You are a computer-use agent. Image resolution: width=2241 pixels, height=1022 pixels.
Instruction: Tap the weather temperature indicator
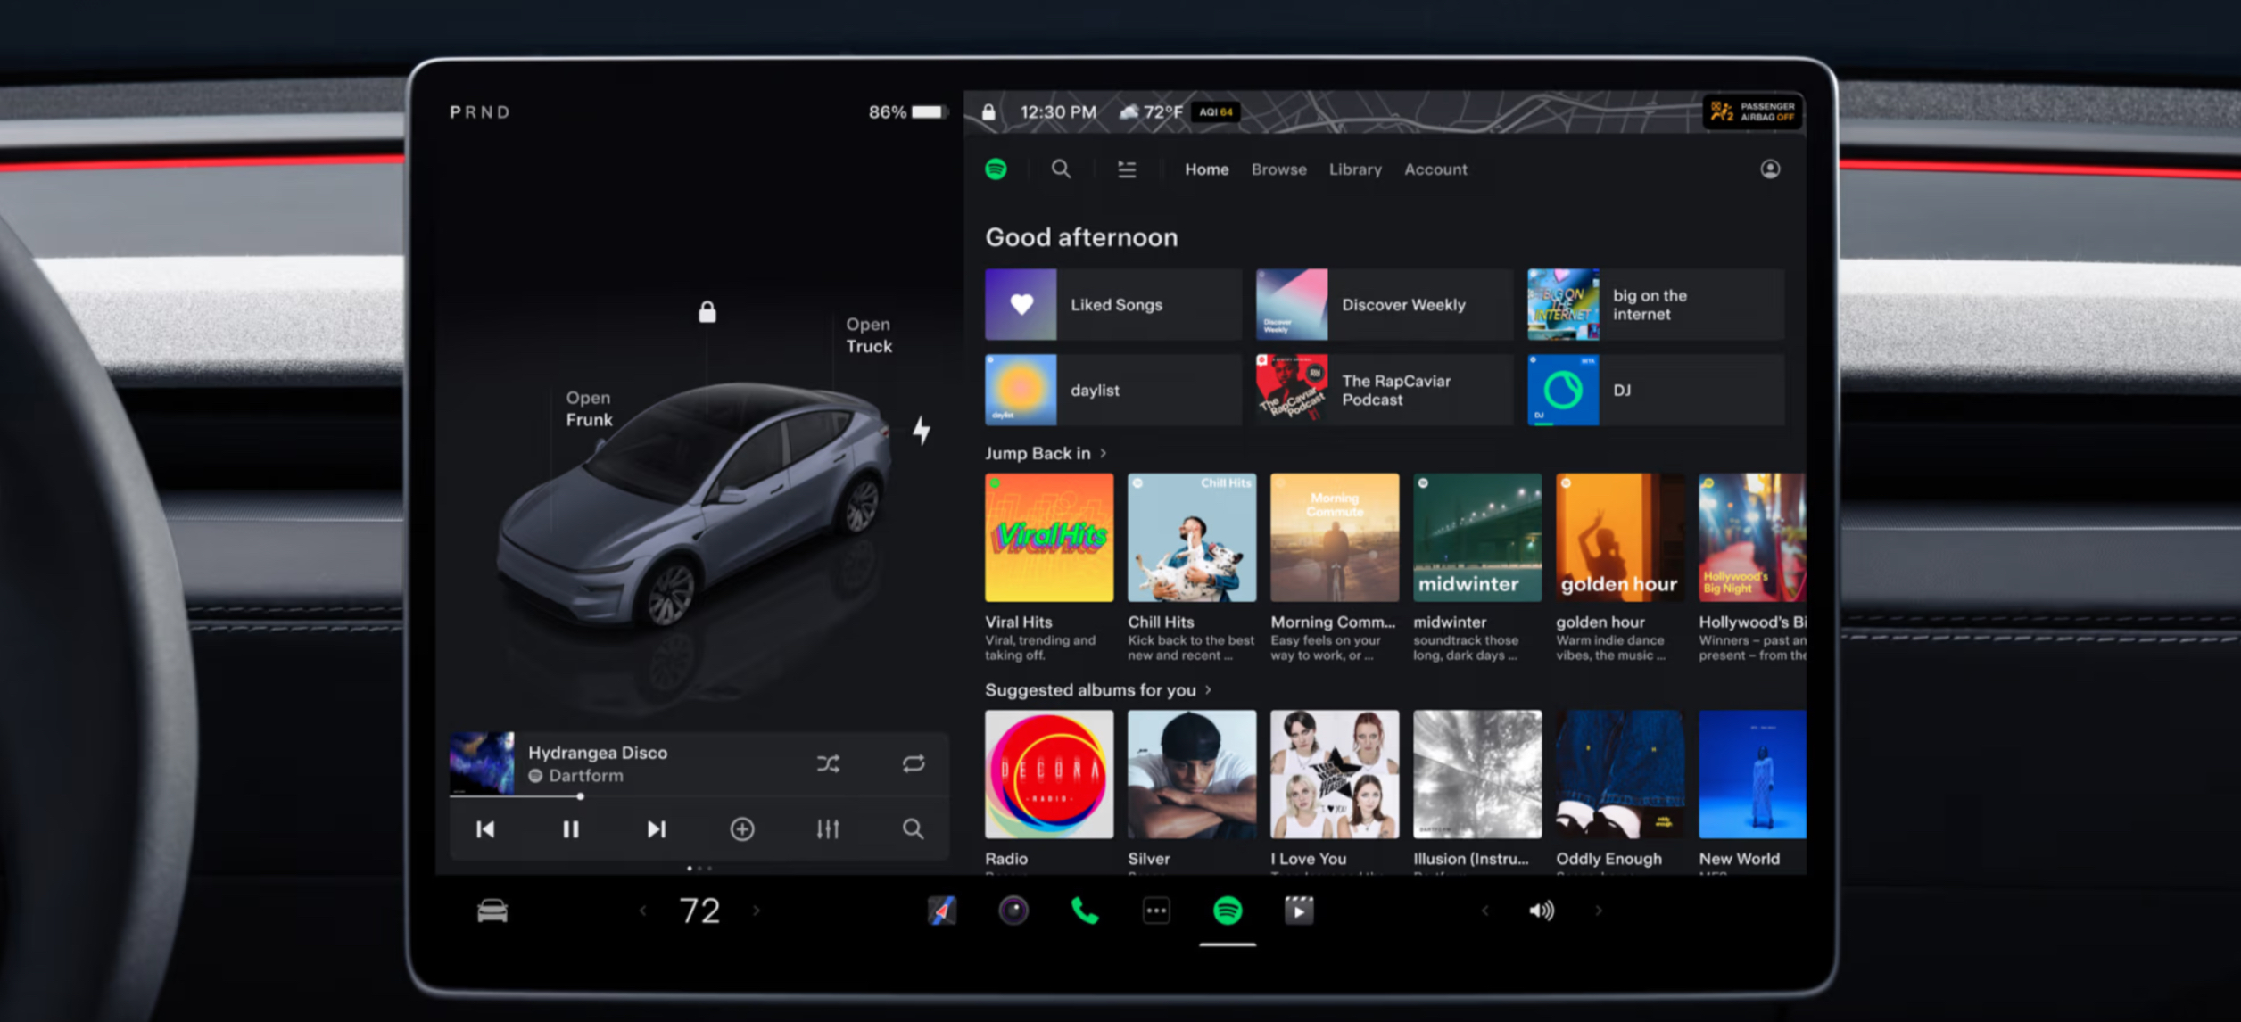(1151, 112)
